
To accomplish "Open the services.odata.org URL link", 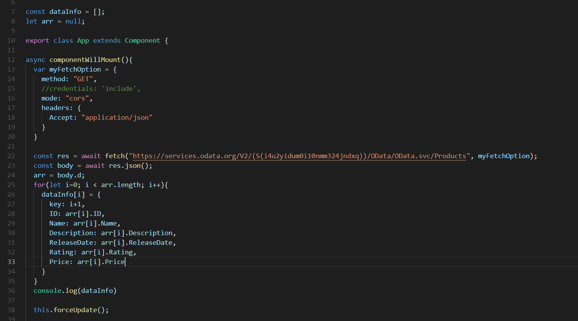I will click(x=299, y=156).
